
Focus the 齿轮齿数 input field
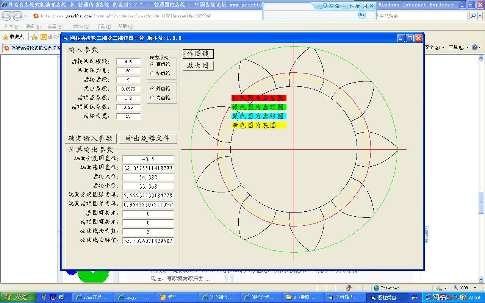point(128,80)
